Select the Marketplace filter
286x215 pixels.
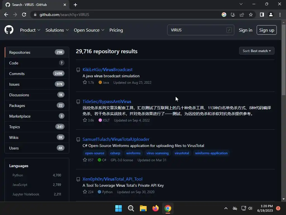(x=37, y=116)
